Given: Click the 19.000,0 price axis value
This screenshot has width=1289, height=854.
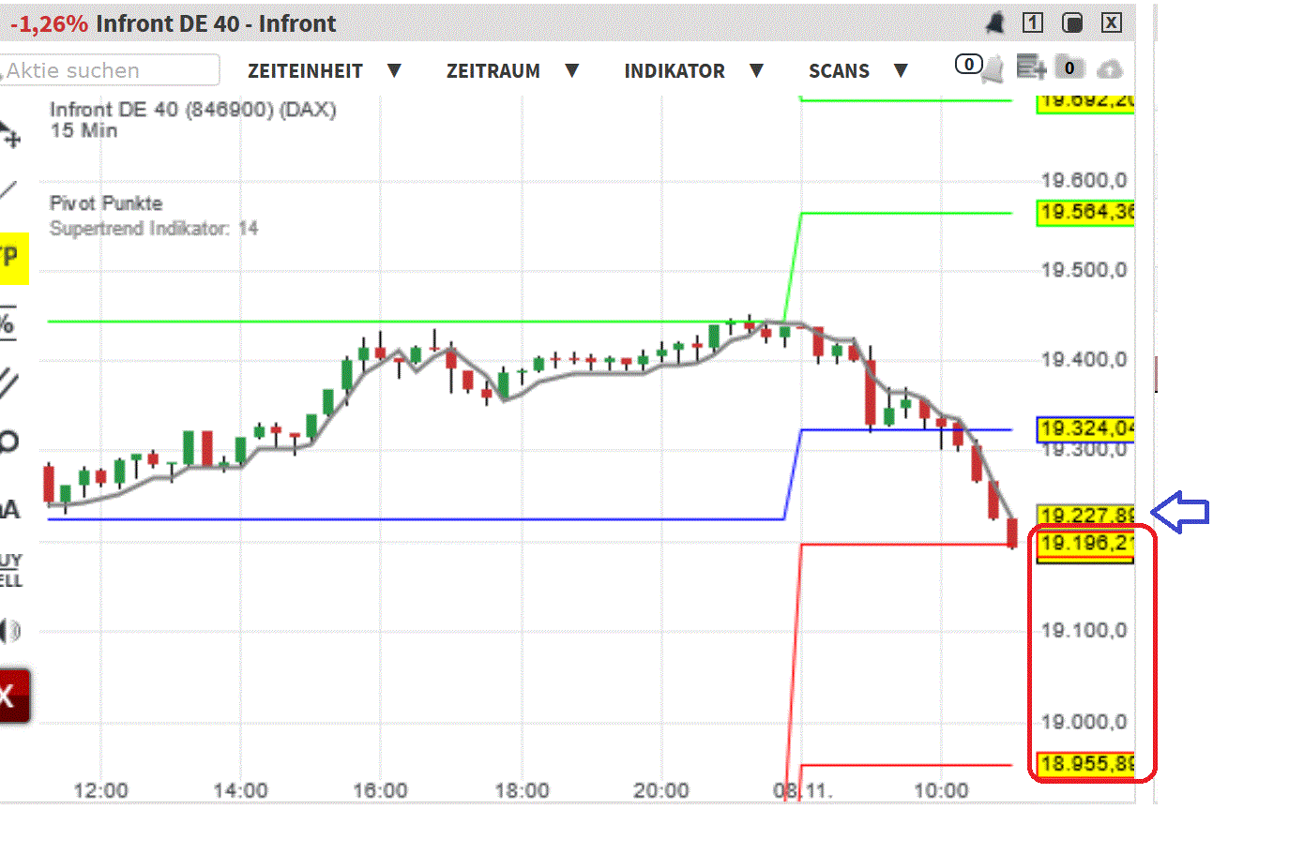Looking at the screenshot, I should point(1084,722).
